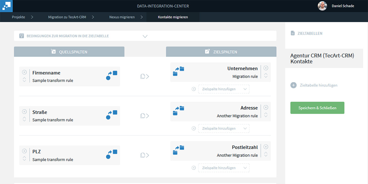Screen dimensions: 368x184
Task: Click the transform rule icon for Straße
Action: click(112, 115)
